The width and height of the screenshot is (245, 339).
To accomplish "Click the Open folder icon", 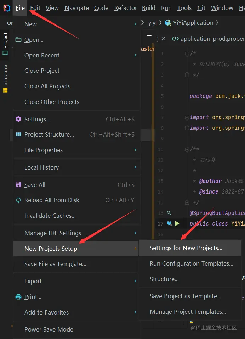I will pyautogui.click(x=18, y=40).
